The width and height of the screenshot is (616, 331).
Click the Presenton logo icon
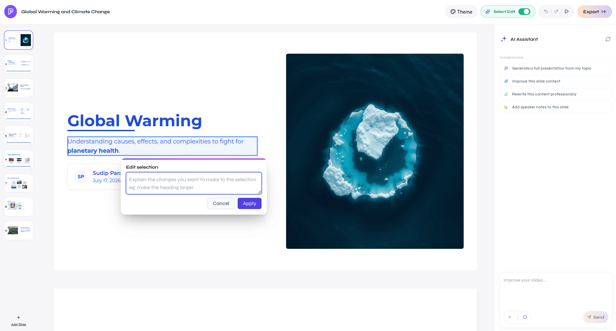pos(11,12)
